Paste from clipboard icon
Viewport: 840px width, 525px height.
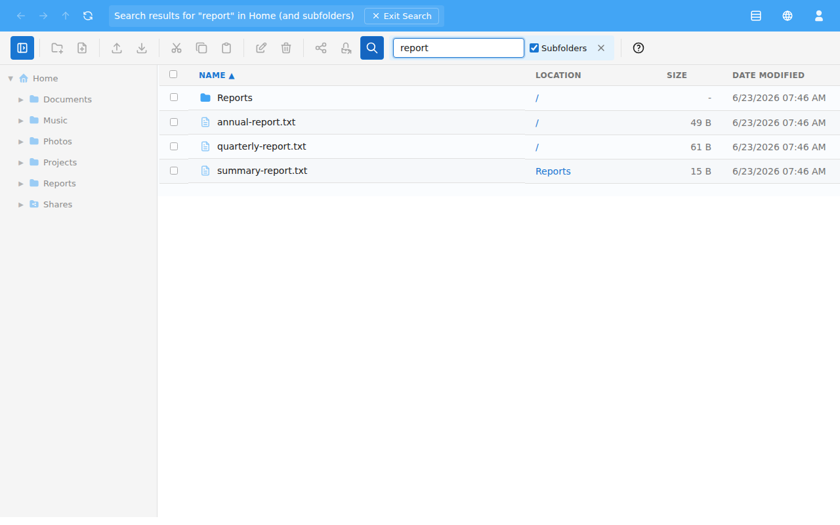226,48
